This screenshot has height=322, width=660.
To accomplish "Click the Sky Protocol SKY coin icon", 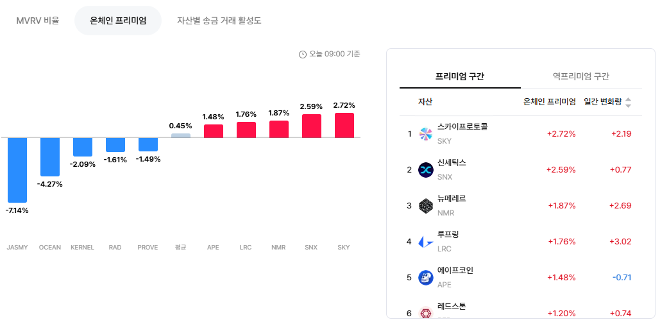I will [x=425, y=134].
